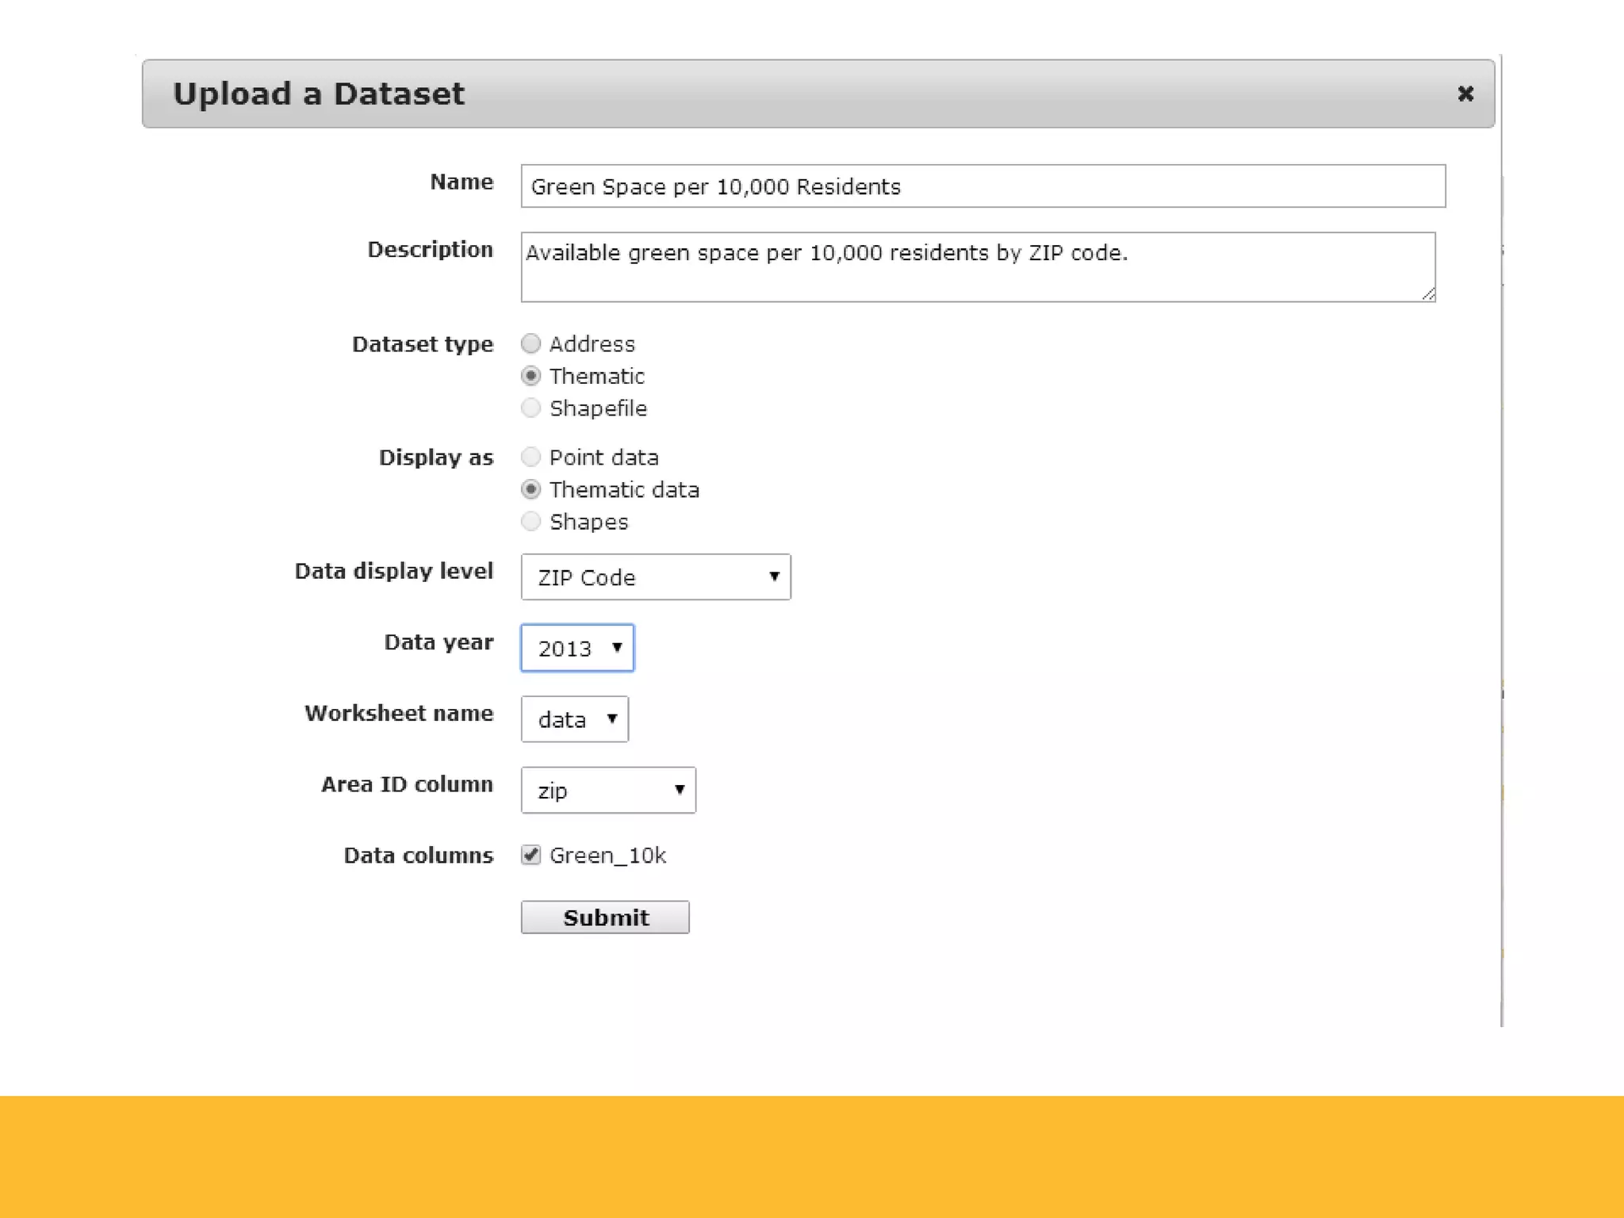
Task: Select Shapes display option
Action: click(x=530, y=522)
